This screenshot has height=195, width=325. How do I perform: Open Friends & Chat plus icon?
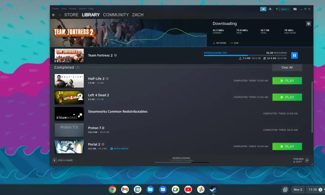(x=307, y=160)
